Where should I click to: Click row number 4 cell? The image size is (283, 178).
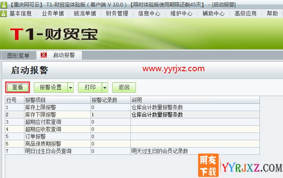click(x=15, y=129)
